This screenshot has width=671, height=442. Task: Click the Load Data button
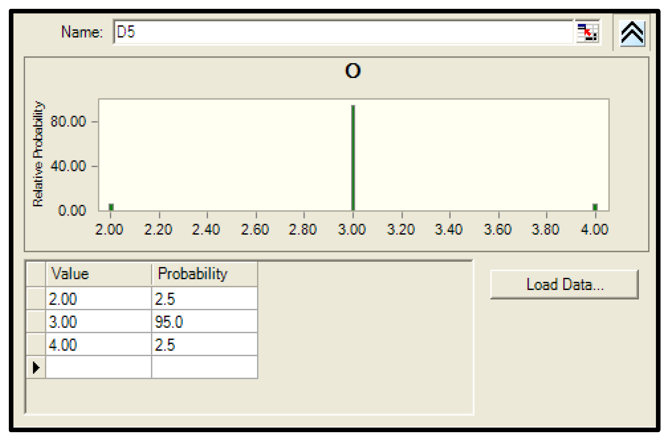pos(564,284)
